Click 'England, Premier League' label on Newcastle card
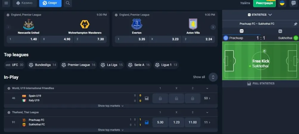Screen dimensions: 299x134 26,15
